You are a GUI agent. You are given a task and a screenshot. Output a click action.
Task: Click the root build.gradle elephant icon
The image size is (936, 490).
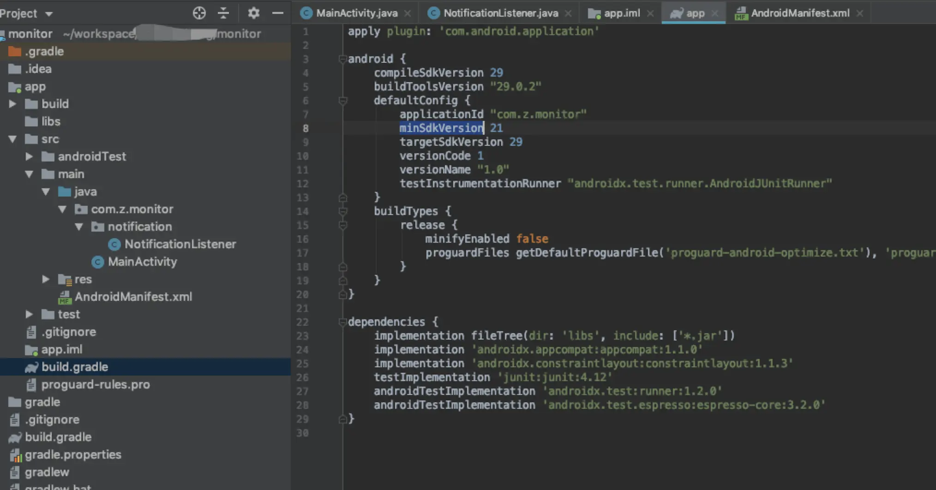pos(15,437)
